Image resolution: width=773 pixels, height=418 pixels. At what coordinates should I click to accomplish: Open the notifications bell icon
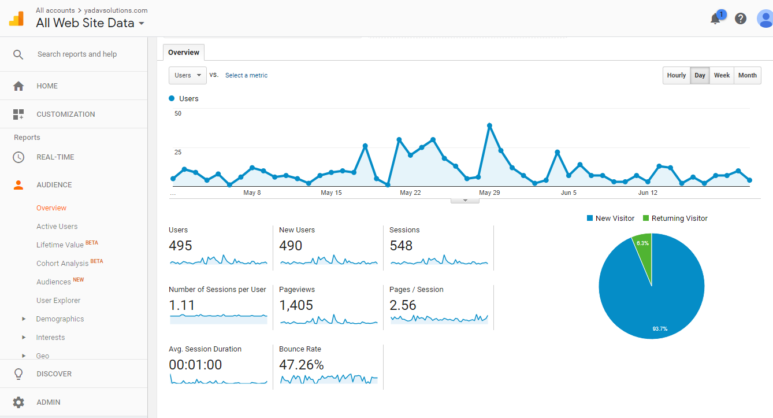715,19
